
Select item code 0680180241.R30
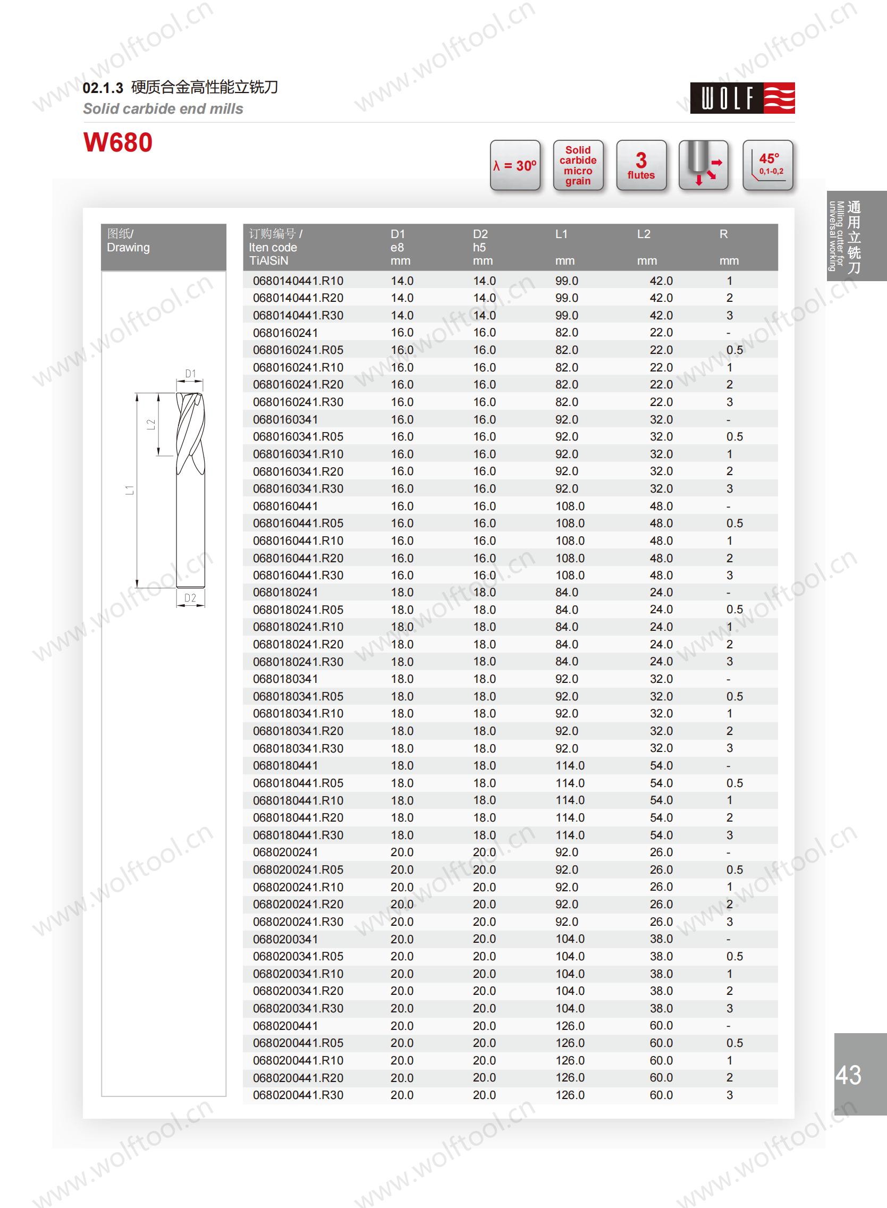tap(298, 662)
